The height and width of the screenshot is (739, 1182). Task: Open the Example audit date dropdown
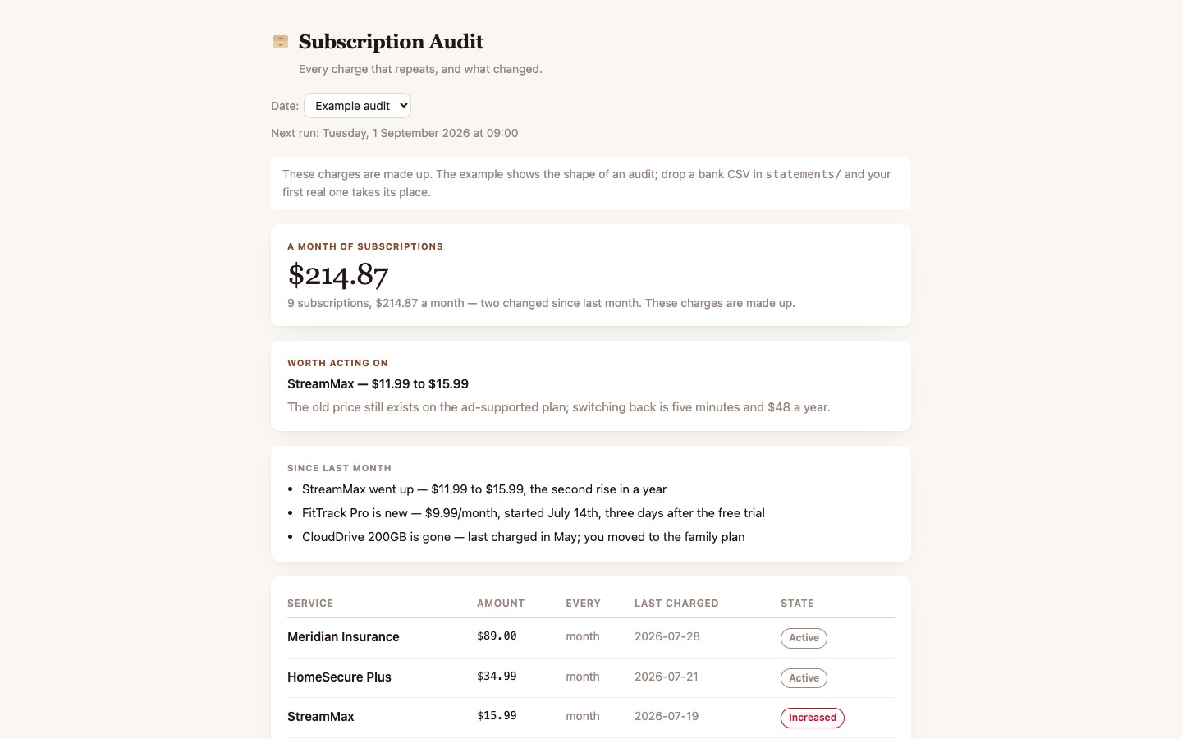pos(357,106)
